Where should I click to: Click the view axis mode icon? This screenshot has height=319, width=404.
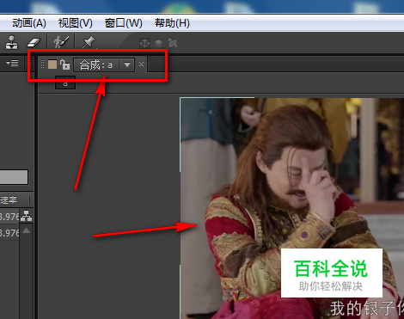point(173,43)
